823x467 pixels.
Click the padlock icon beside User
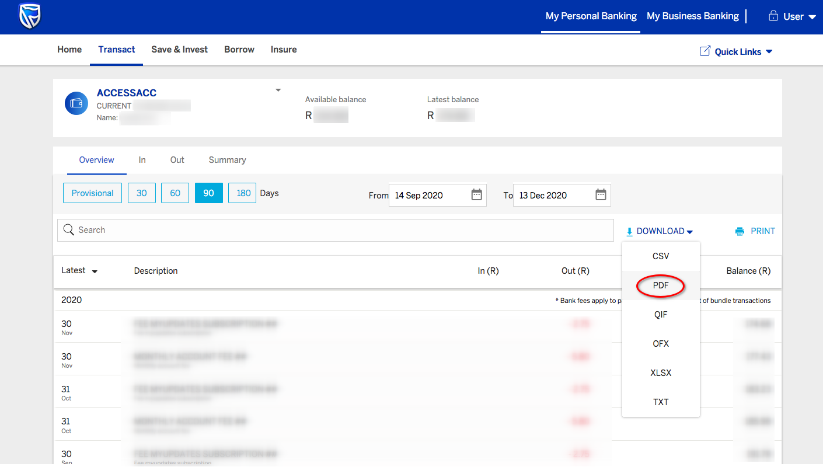(x=773, y=16)
